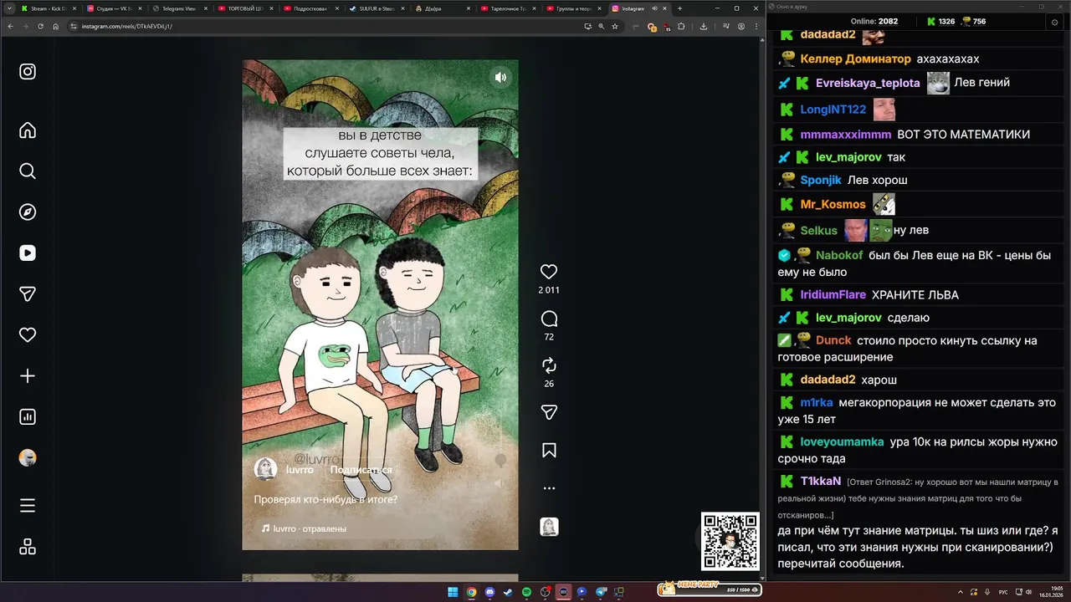Click Meme Party progress widget
The image size is (1071, 602).
[x=710, y=589]
